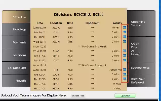Open the Upcoming Season link
This screenshot has width=161, height=101.
click(138, 23)
